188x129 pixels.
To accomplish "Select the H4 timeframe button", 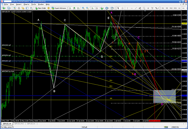I will coord(183,8).
